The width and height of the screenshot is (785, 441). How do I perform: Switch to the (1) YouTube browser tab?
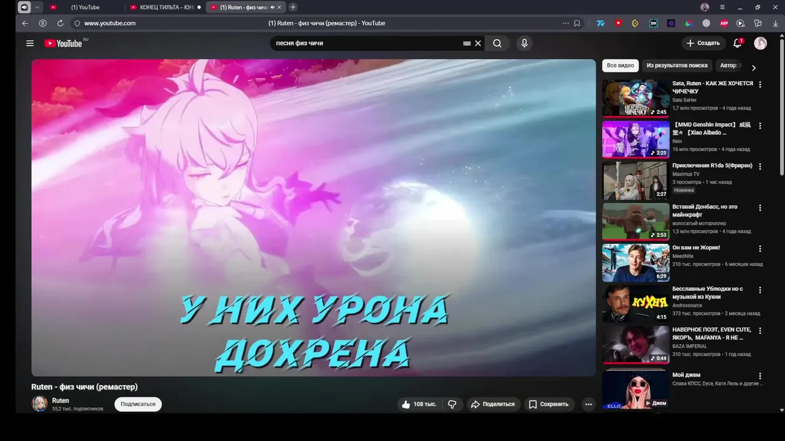click(x=85, y=7)
